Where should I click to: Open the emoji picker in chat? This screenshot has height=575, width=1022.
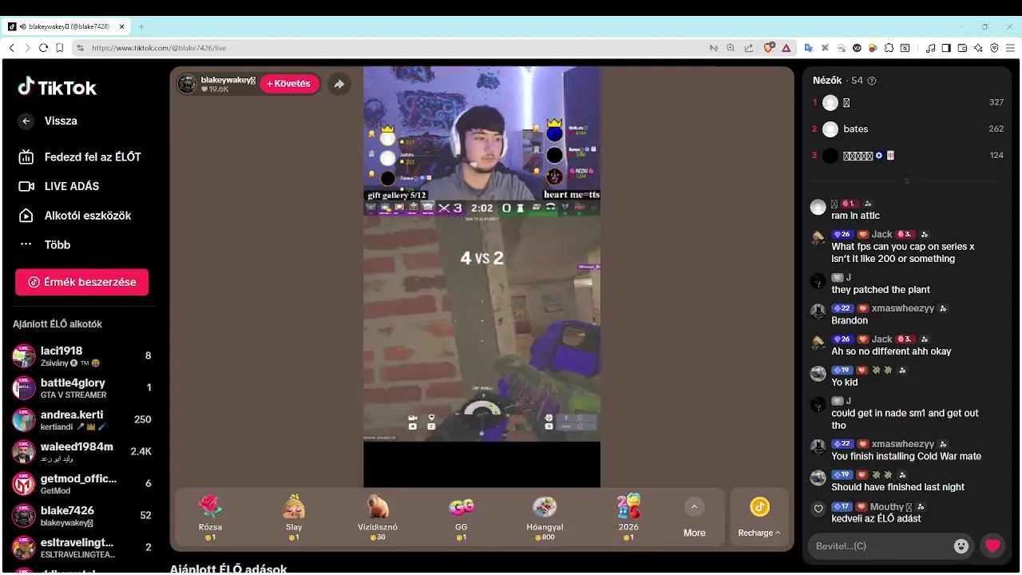961,546
